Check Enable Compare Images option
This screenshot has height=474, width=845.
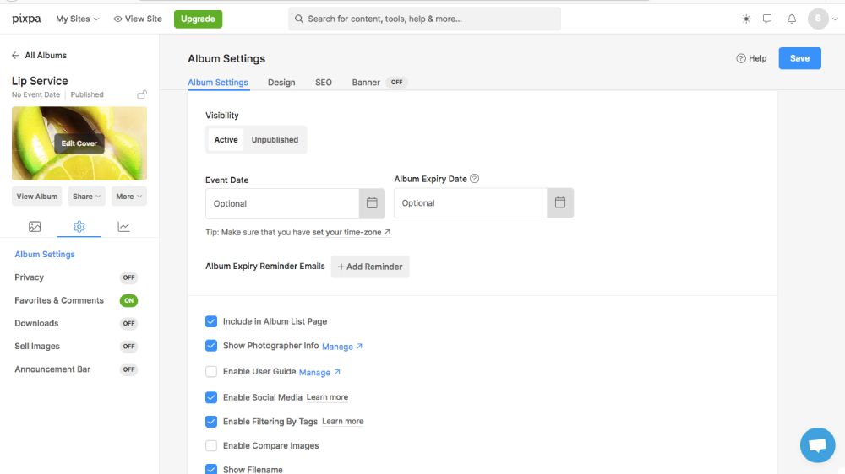(211, 445)
